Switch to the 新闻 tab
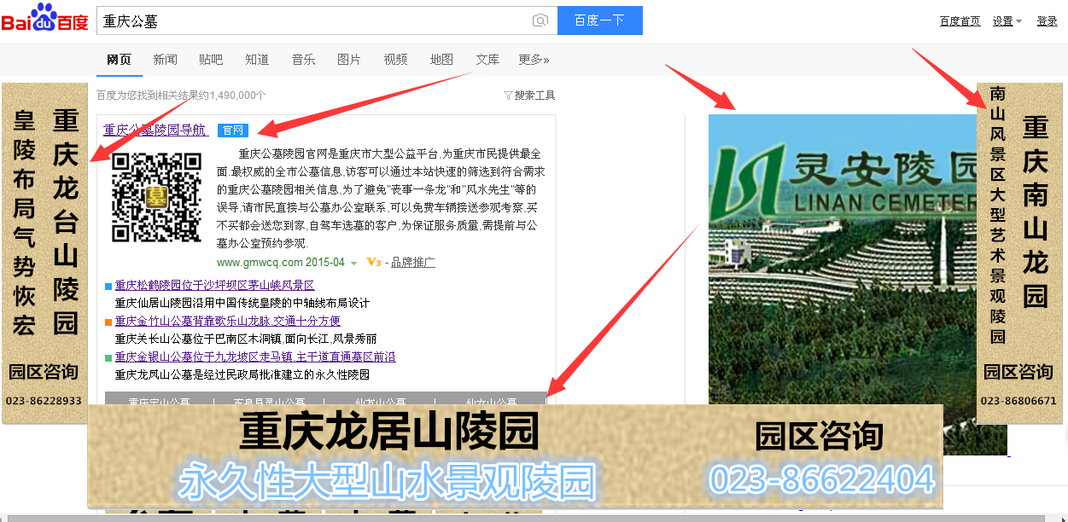The width and height of the screenshot is (1068, 522). [x=166, y=60]
